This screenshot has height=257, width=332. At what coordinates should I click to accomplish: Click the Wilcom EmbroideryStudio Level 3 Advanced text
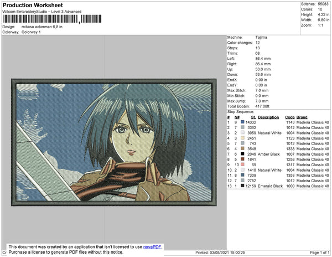[x=42, y=12]
